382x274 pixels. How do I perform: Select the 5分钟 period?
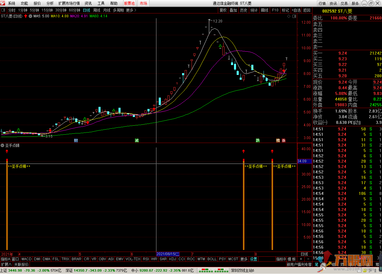pos(34,10)
